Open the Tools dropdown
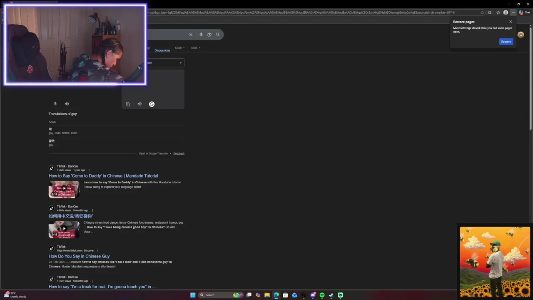This screenshot has height=300, width=533. click(x=195, y=47)
